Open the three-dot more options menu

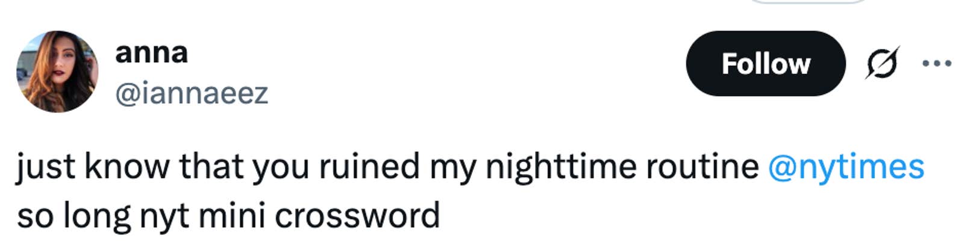pyautogui.click(x=937, y=63)
